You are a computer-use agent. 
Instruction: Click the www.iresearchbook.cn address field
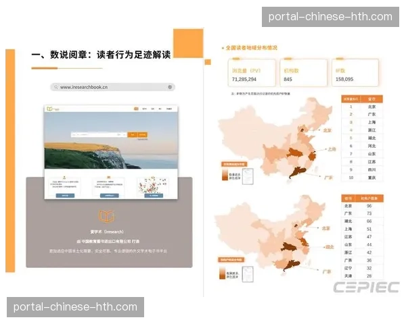point(112,87)
